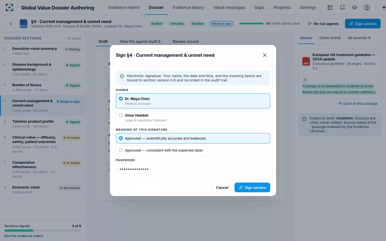Viewport: 386px width, 241px height.
Task: Focus the Password field
Action: tap(193, 169)
